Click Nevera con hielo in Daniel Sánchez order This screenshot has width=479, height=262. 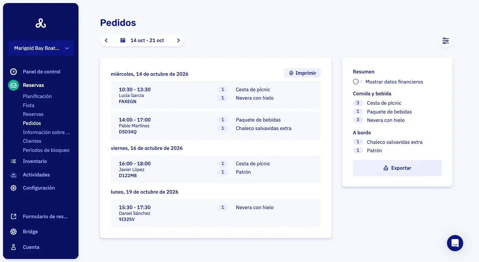[255, 207]
